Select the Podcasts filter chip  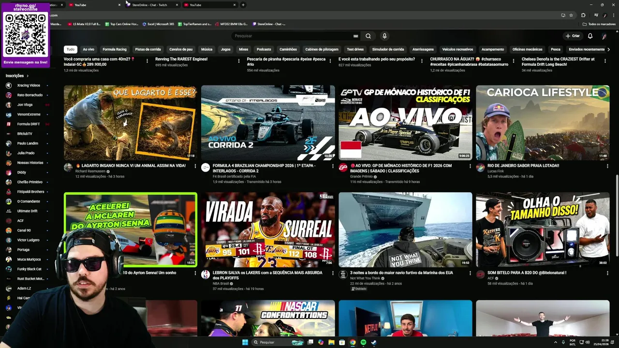pos(264,49)
